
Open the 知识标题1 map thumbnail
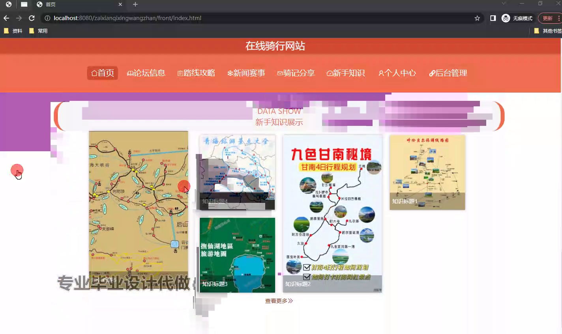click(427, 173)
